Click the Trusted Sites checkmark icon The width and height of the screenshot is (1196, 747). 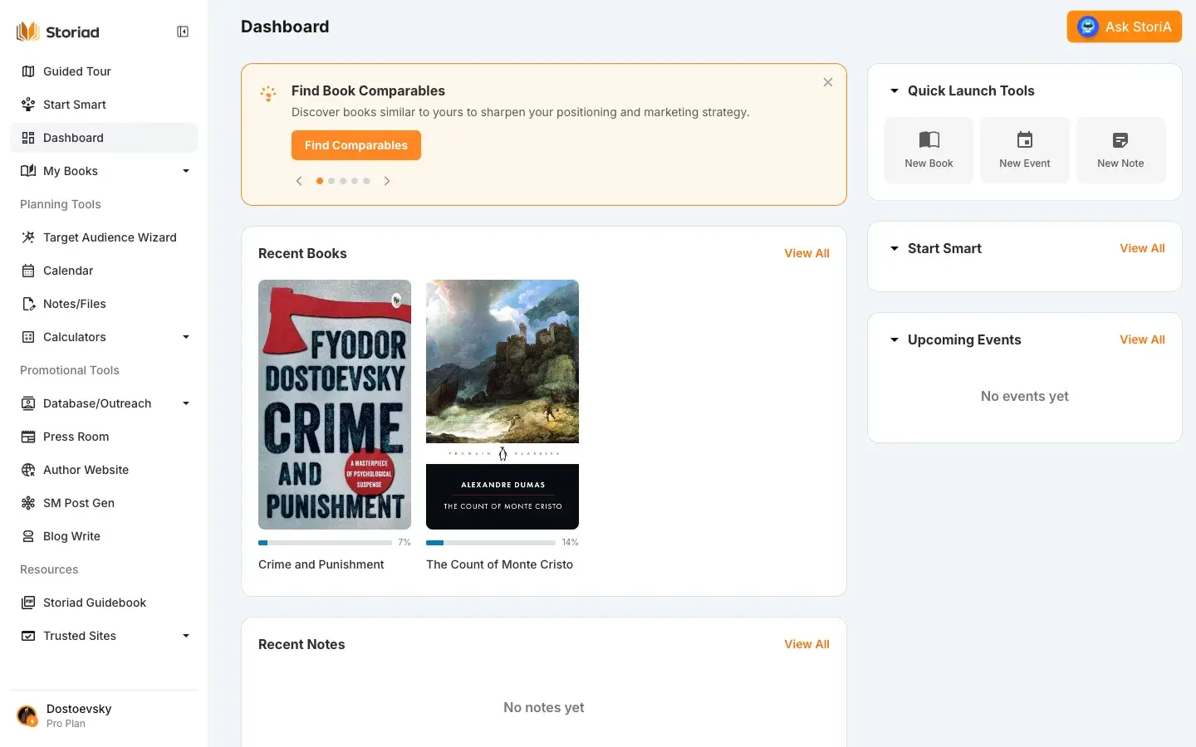[x=28, y=636]
